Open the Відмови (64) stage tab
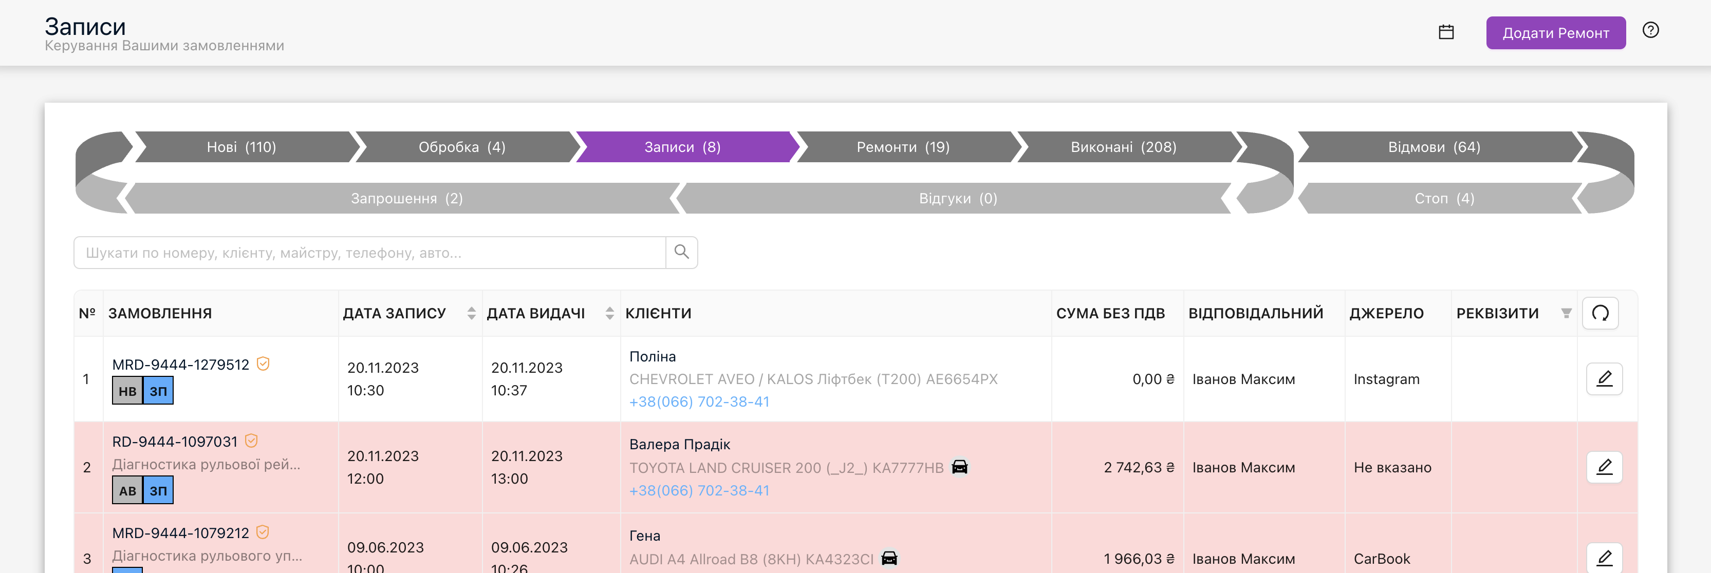1711x573 pixels. pyautogui.click(x=1434, y=147)
